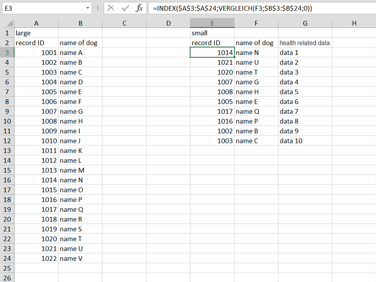Click cell containing 'small'
The height and width of the screenshot is (282, 376).
(x=212, y=33)
